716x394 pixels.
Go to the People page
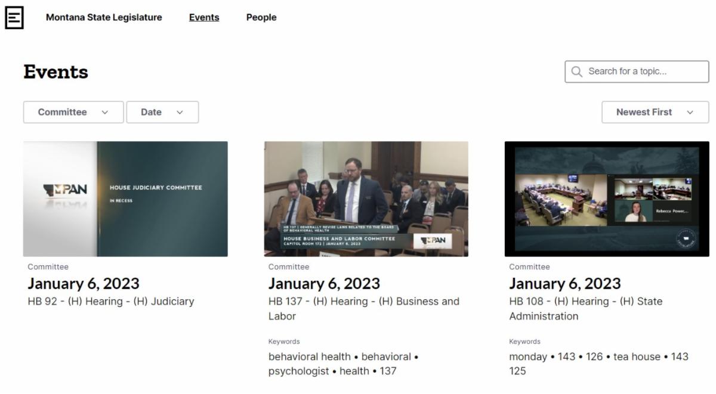tap(261, 17)
